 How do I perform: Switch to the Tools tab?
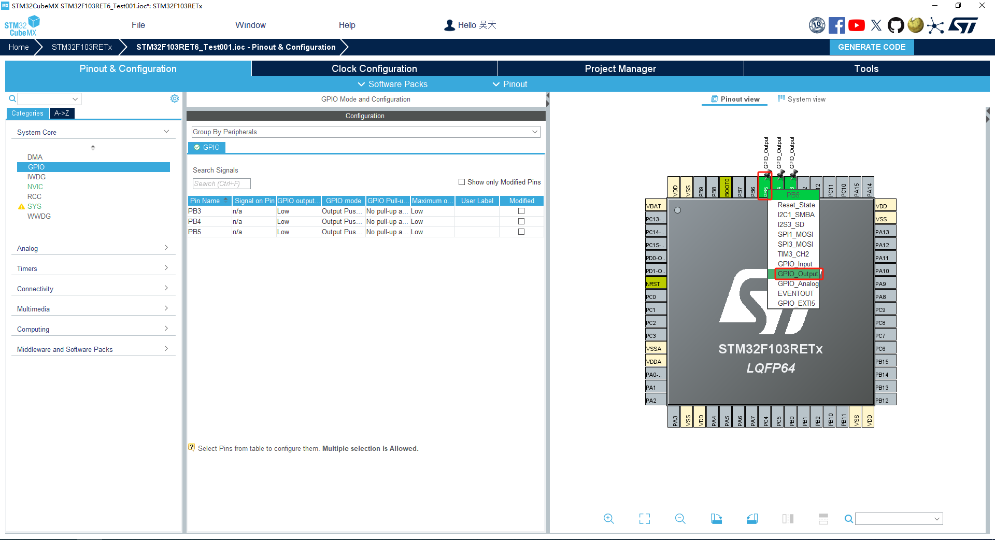pos(866,68)
